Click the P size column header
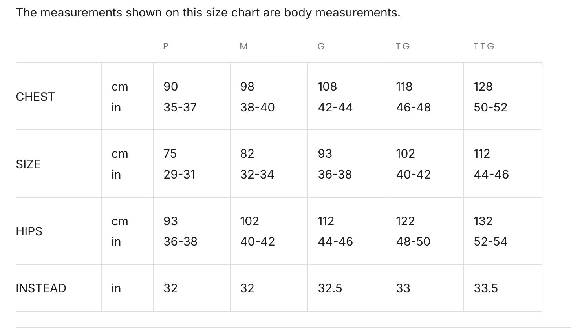This screenshot has height=328, width=571. [x=166, y=46]
